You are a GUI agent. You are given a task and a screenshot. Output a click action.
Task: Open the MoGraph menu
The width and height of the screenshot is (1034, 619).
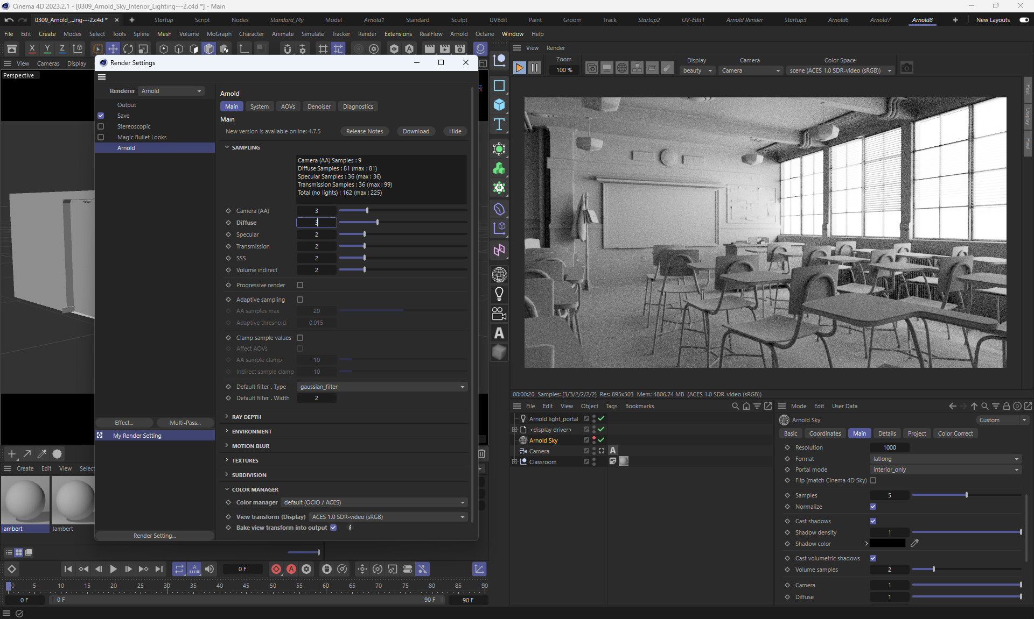tap(219, 34)
